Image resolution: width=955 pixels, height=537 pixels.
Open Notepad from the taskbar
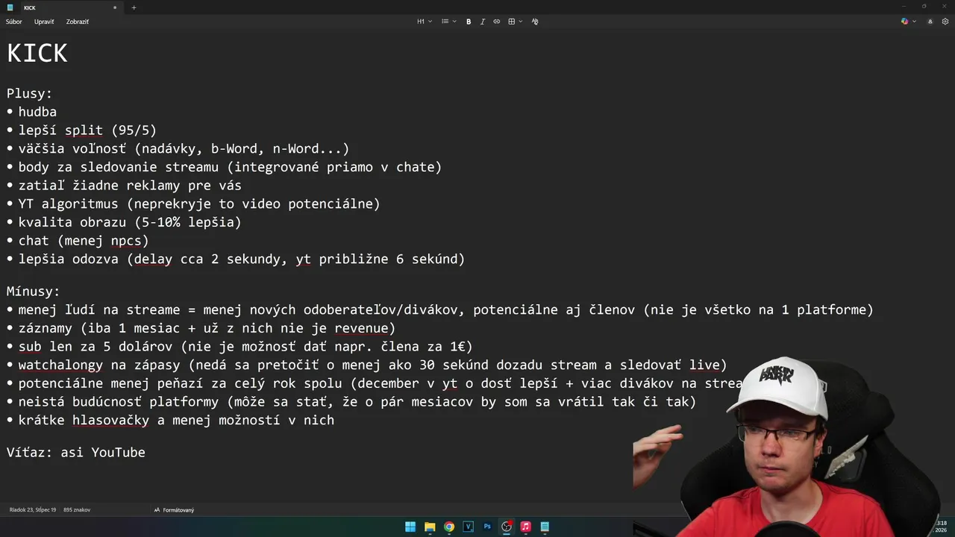point(545,527)
